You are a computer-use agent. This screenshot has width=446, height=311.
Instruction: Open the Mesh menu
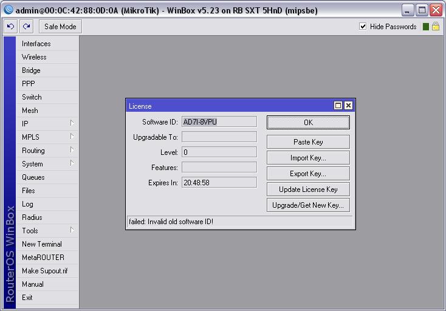click(47, 111)
